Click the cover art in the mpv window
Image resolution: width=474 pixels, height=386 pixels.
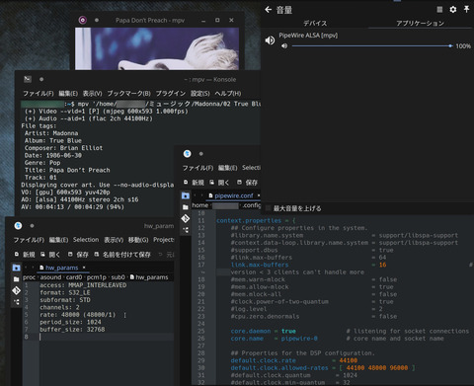point(157,48)
